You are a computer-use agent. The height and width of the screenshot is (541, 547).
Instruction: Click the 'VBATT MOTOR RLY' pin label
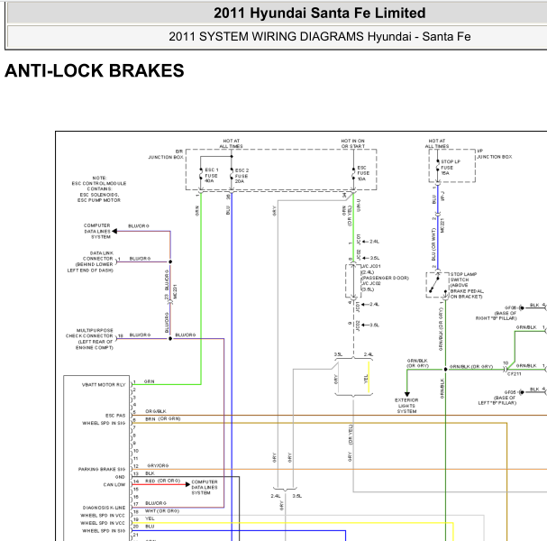tap(104, 385)
